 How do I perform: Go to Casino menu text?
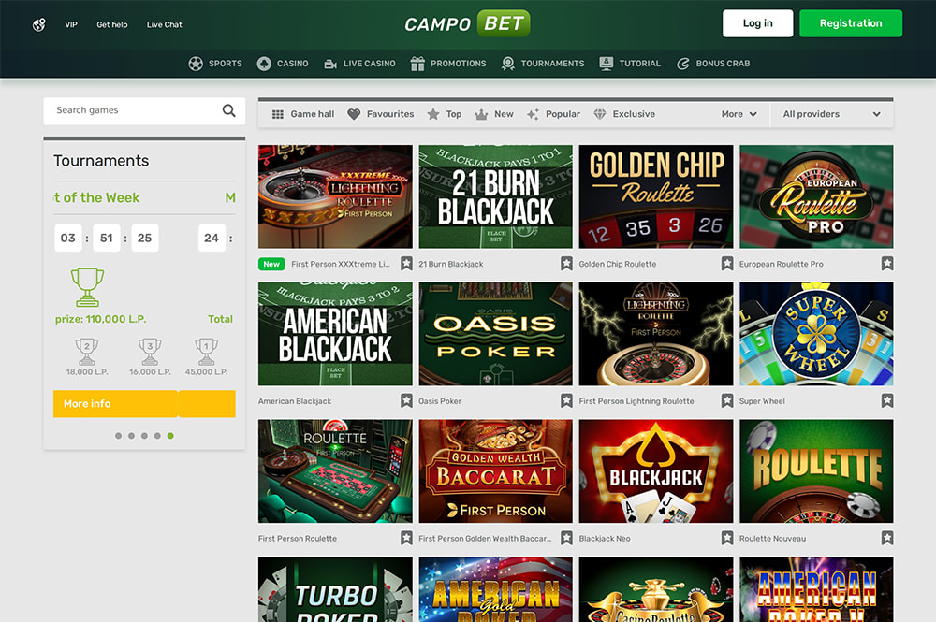point(292,64)
